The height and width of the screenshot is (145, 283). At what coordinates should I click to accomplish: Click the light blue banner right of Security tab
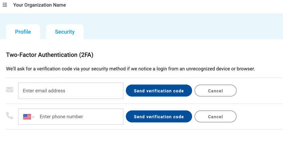click(181, 29)
